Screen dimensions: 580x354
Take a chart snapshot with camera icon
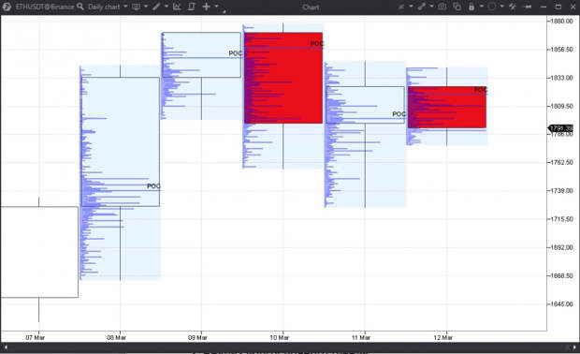442,7
